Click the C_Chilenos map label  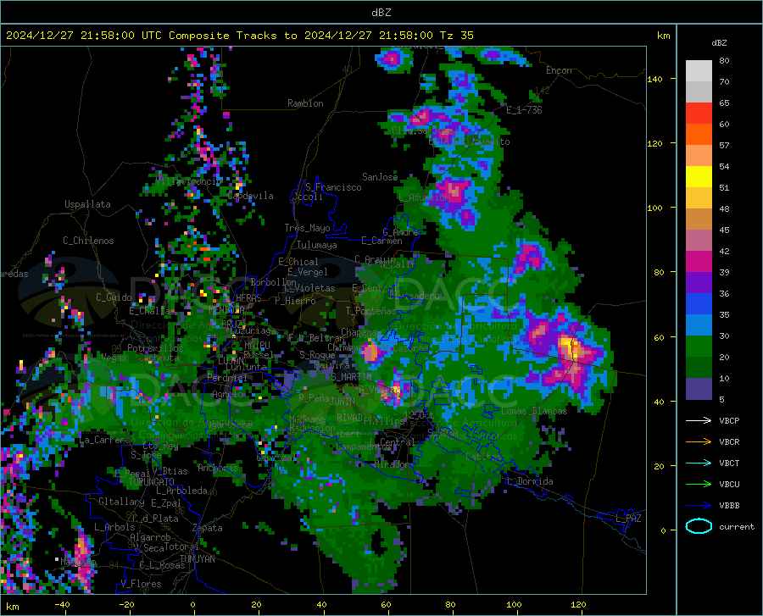coord(88,241)
